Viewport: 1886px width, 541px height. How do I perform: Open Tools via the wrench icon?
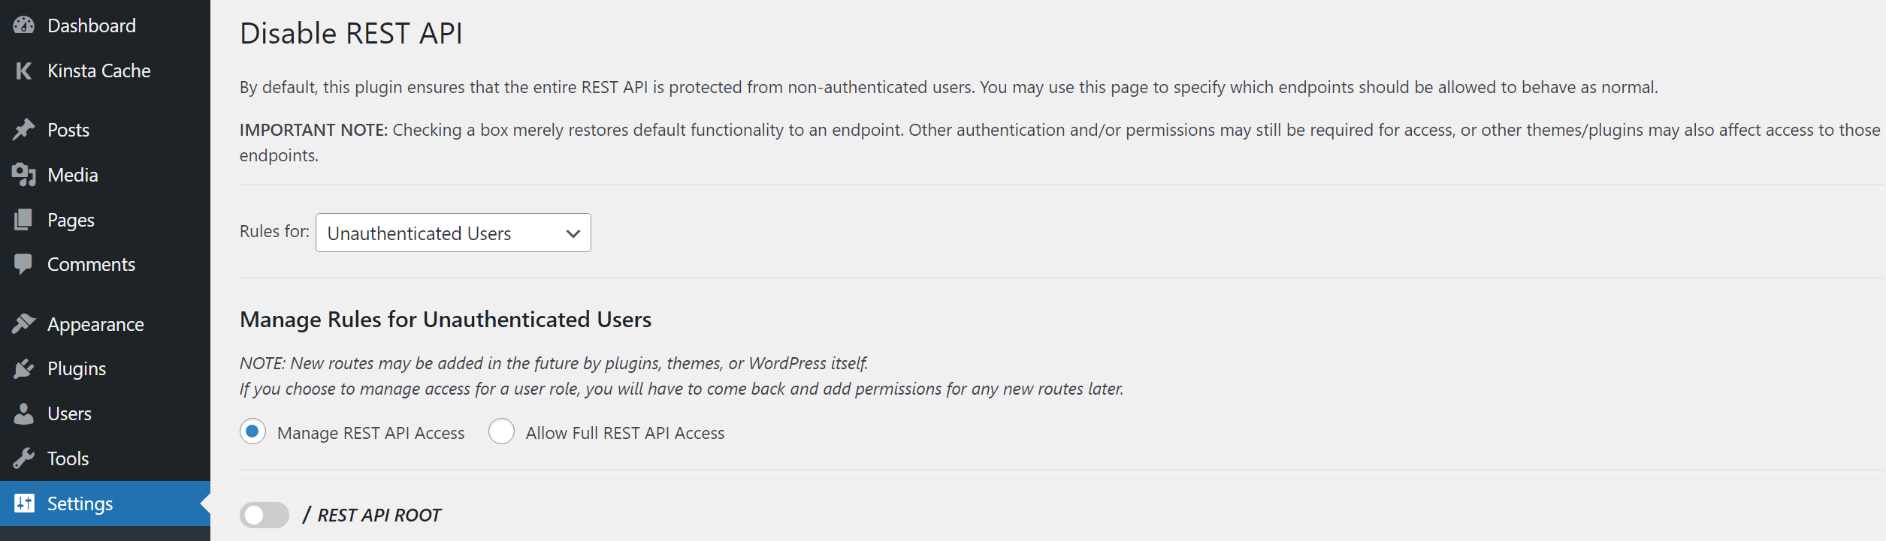(x=23, y=458)
